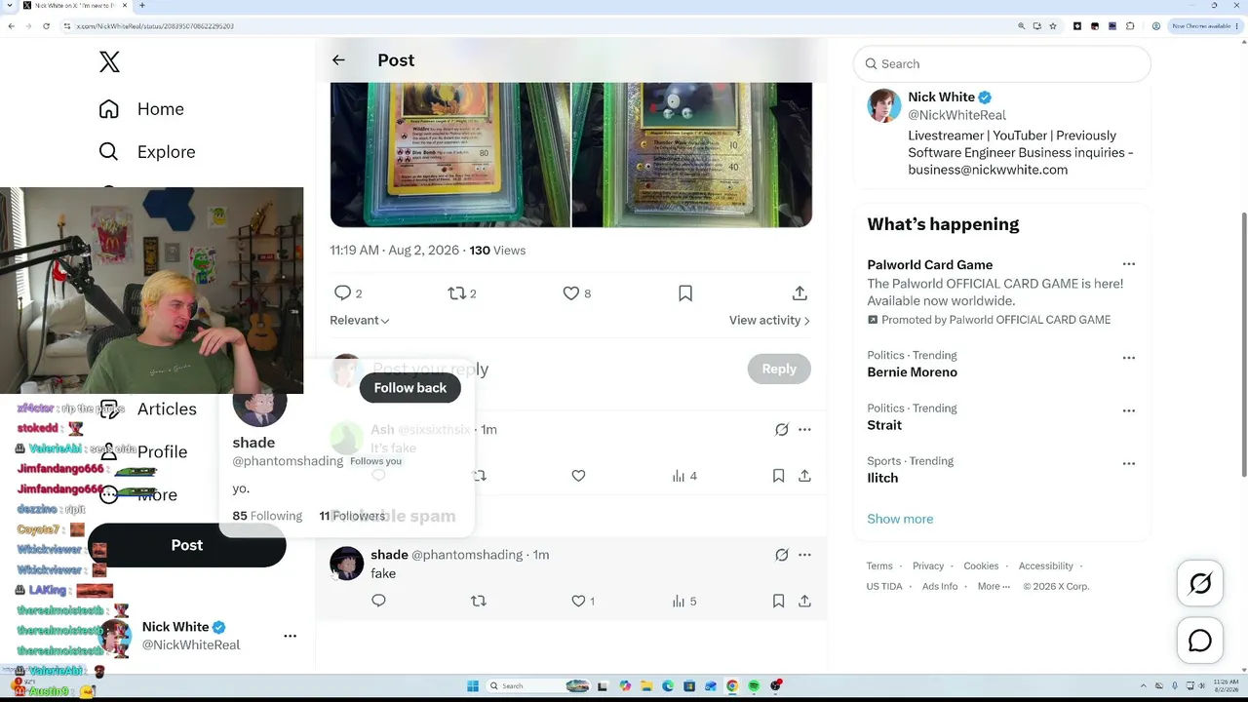Like the main post with 8 likes
1248x702 pixels.
[x=571, y=293]
